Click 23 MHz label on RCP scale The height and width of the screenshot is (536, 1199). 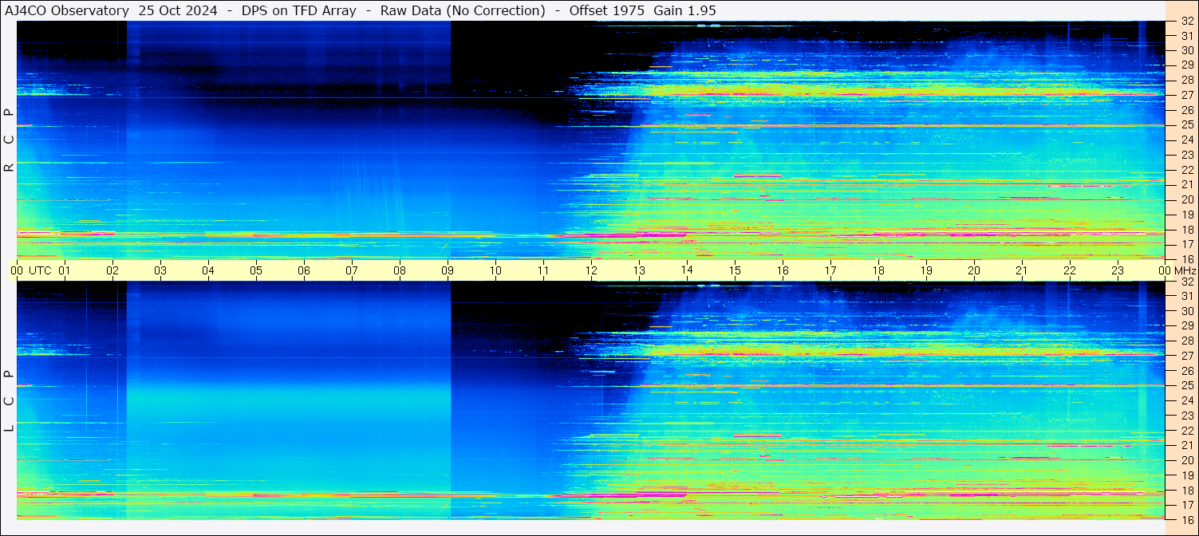[x=1187, y=155]
